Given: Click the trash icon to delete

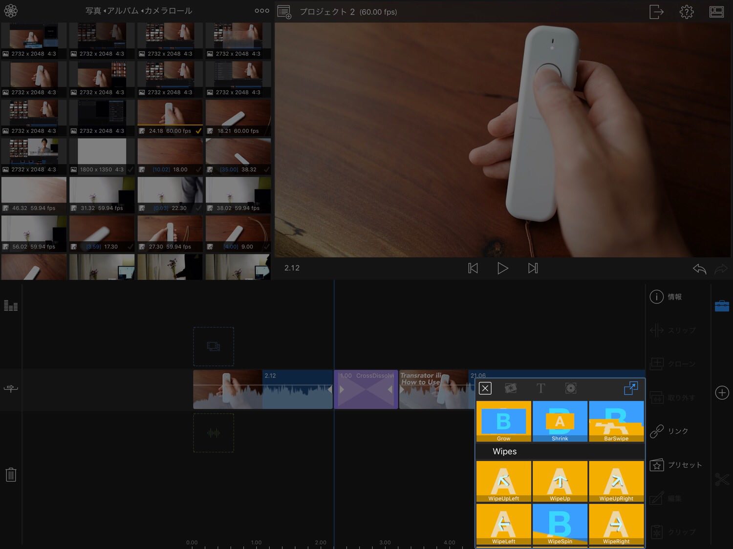Looking at the screenshot, I should [x=11, y=474].
